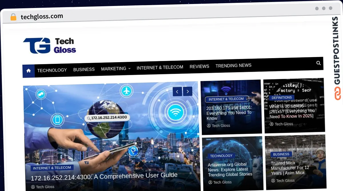
Task: Advance the carousel with the next arrow
Action: 188,91
